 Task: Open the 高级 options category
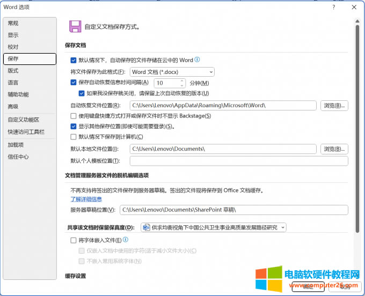coord(30,107)
